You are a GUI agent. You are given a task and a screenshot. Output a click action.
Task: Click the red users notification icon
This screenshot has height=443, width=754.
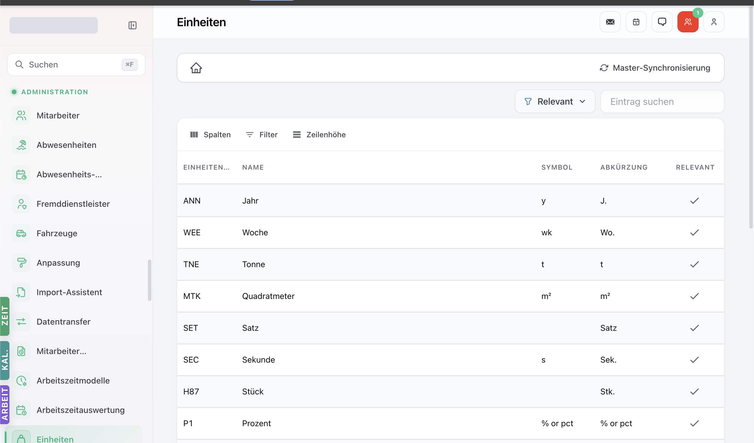pos(688,22)
